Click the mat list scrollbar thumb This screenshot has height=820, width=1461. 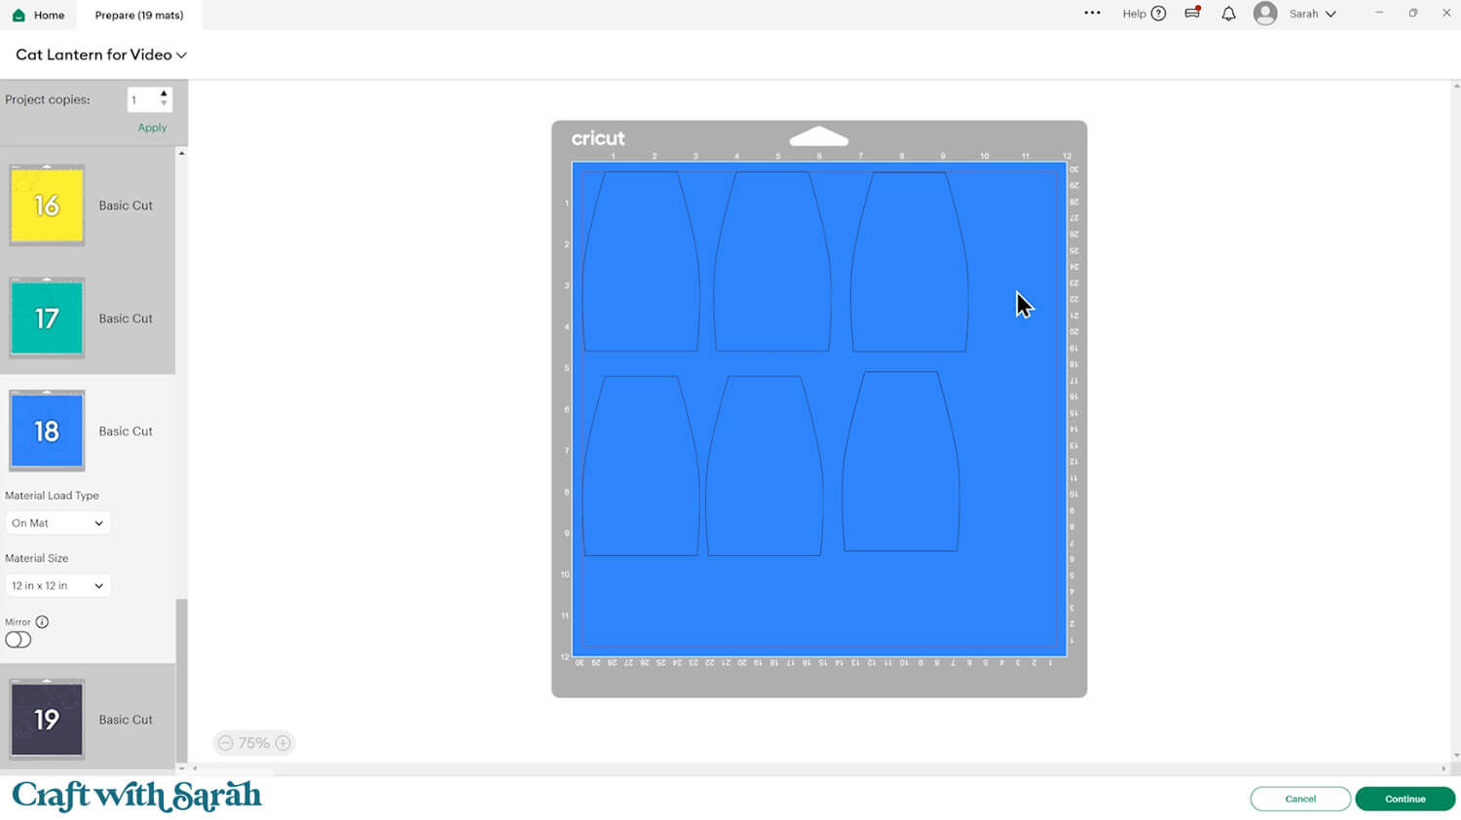pyautogui.click(x=180, y=680)
